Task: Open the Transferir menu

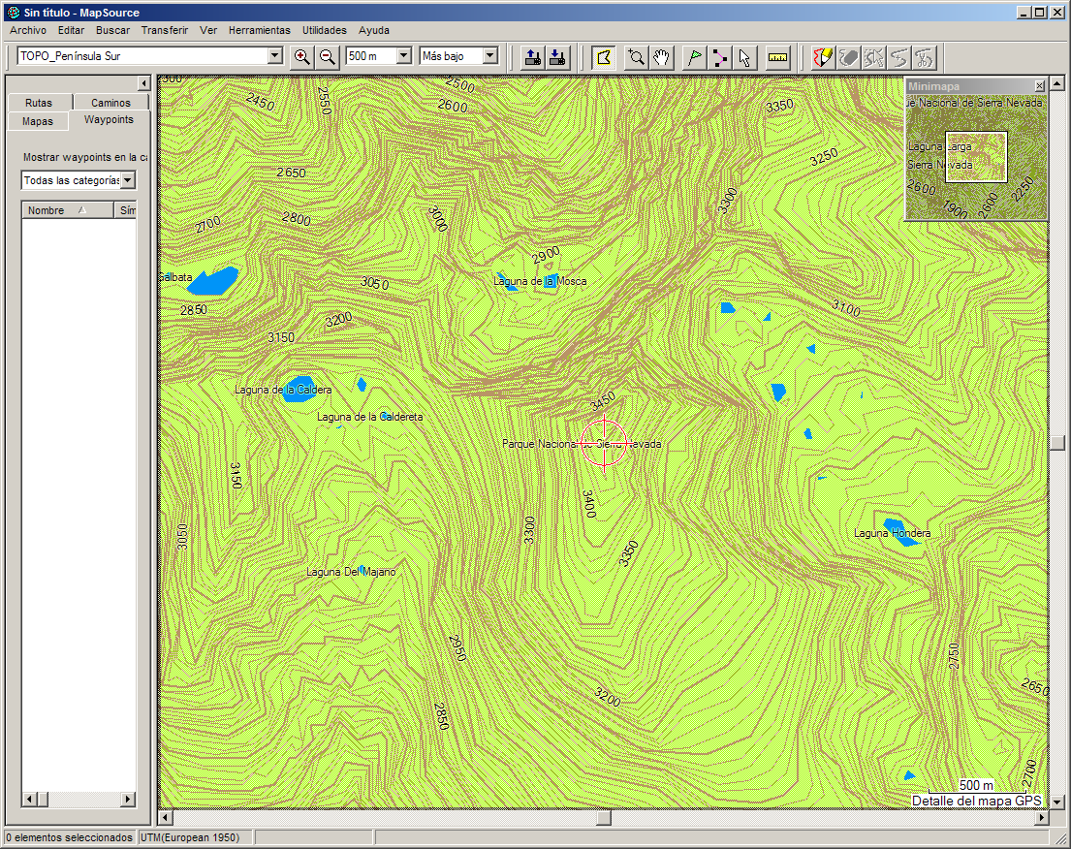Action: click(x=165, y=30)
